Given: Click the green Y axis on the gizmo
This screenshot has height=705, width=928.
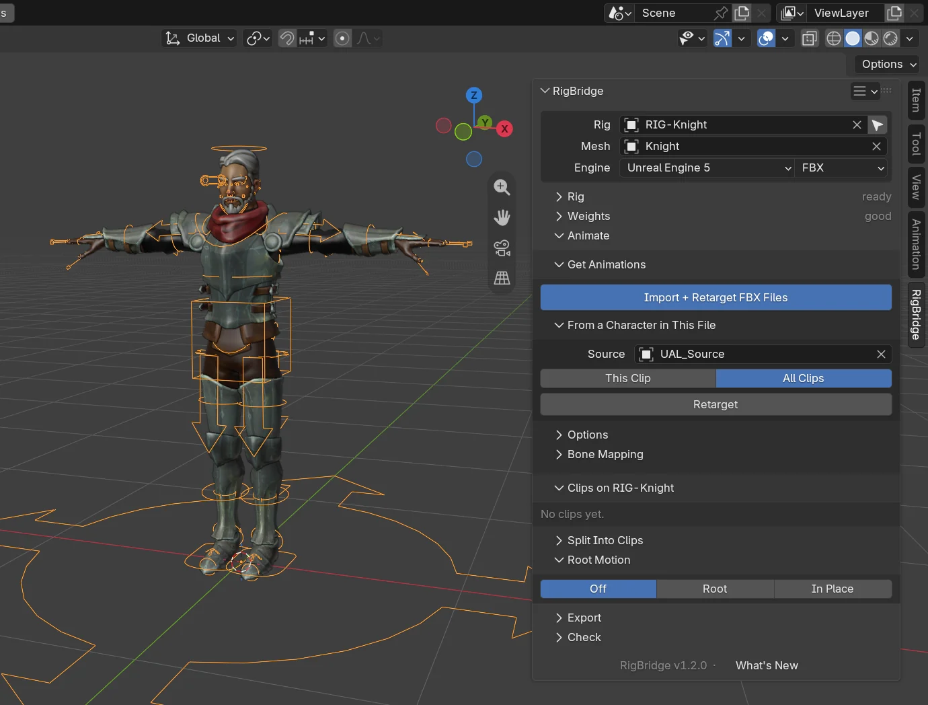Looking at the screenshot, I should 485,122.
